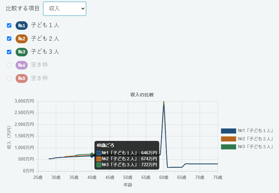The width and height of the screenshot is (279, 193).
Task: Click the blue №1 legend swatch
Action: pyautogui.click(x=229, y=131)
